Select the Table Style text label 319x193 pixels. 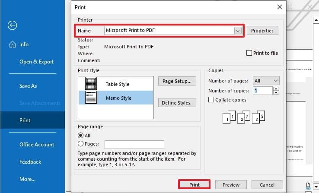118,84
